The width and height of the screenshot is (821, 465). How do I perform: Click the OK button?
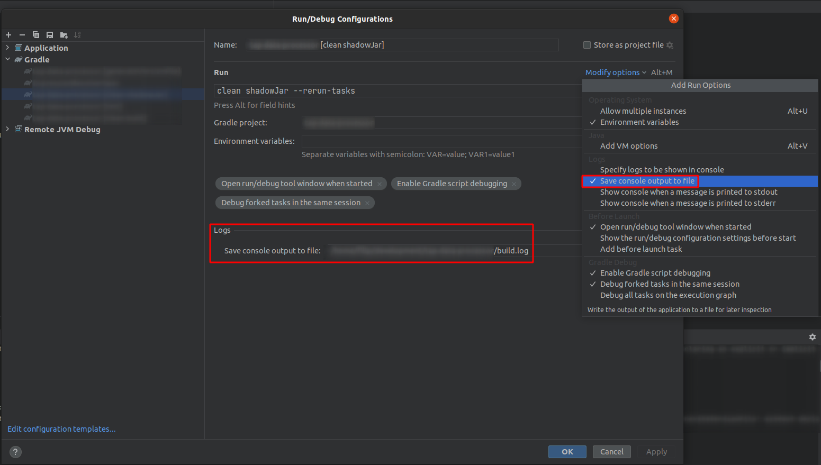[567, 452]
